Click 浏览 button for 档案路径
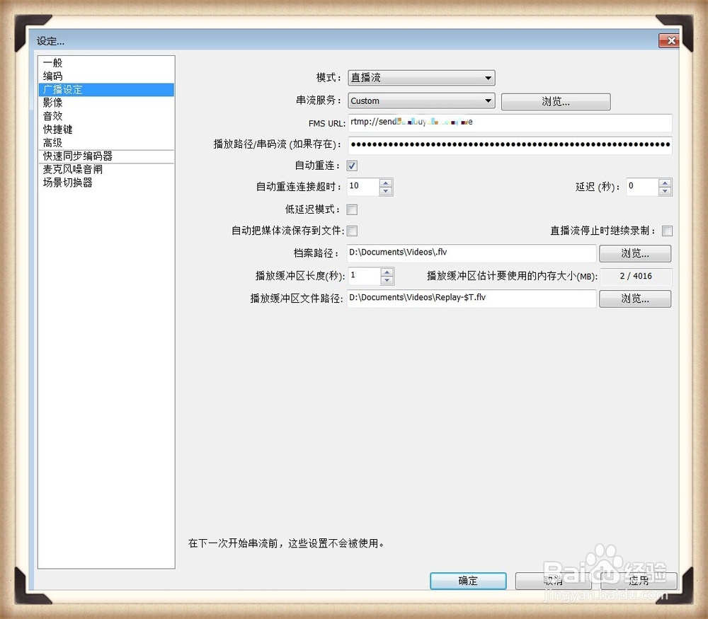 tap(635, 253)
